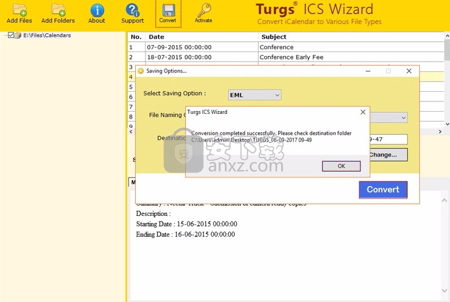Close the Saving Options window
The width and height of the screenshot is (450, 302).
pos(409,71)
